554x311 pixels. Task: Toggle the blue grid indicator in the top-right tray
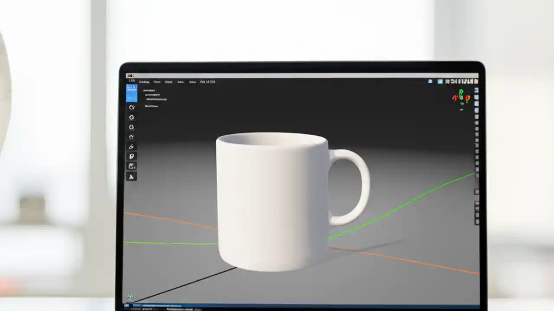click(440, 82)
